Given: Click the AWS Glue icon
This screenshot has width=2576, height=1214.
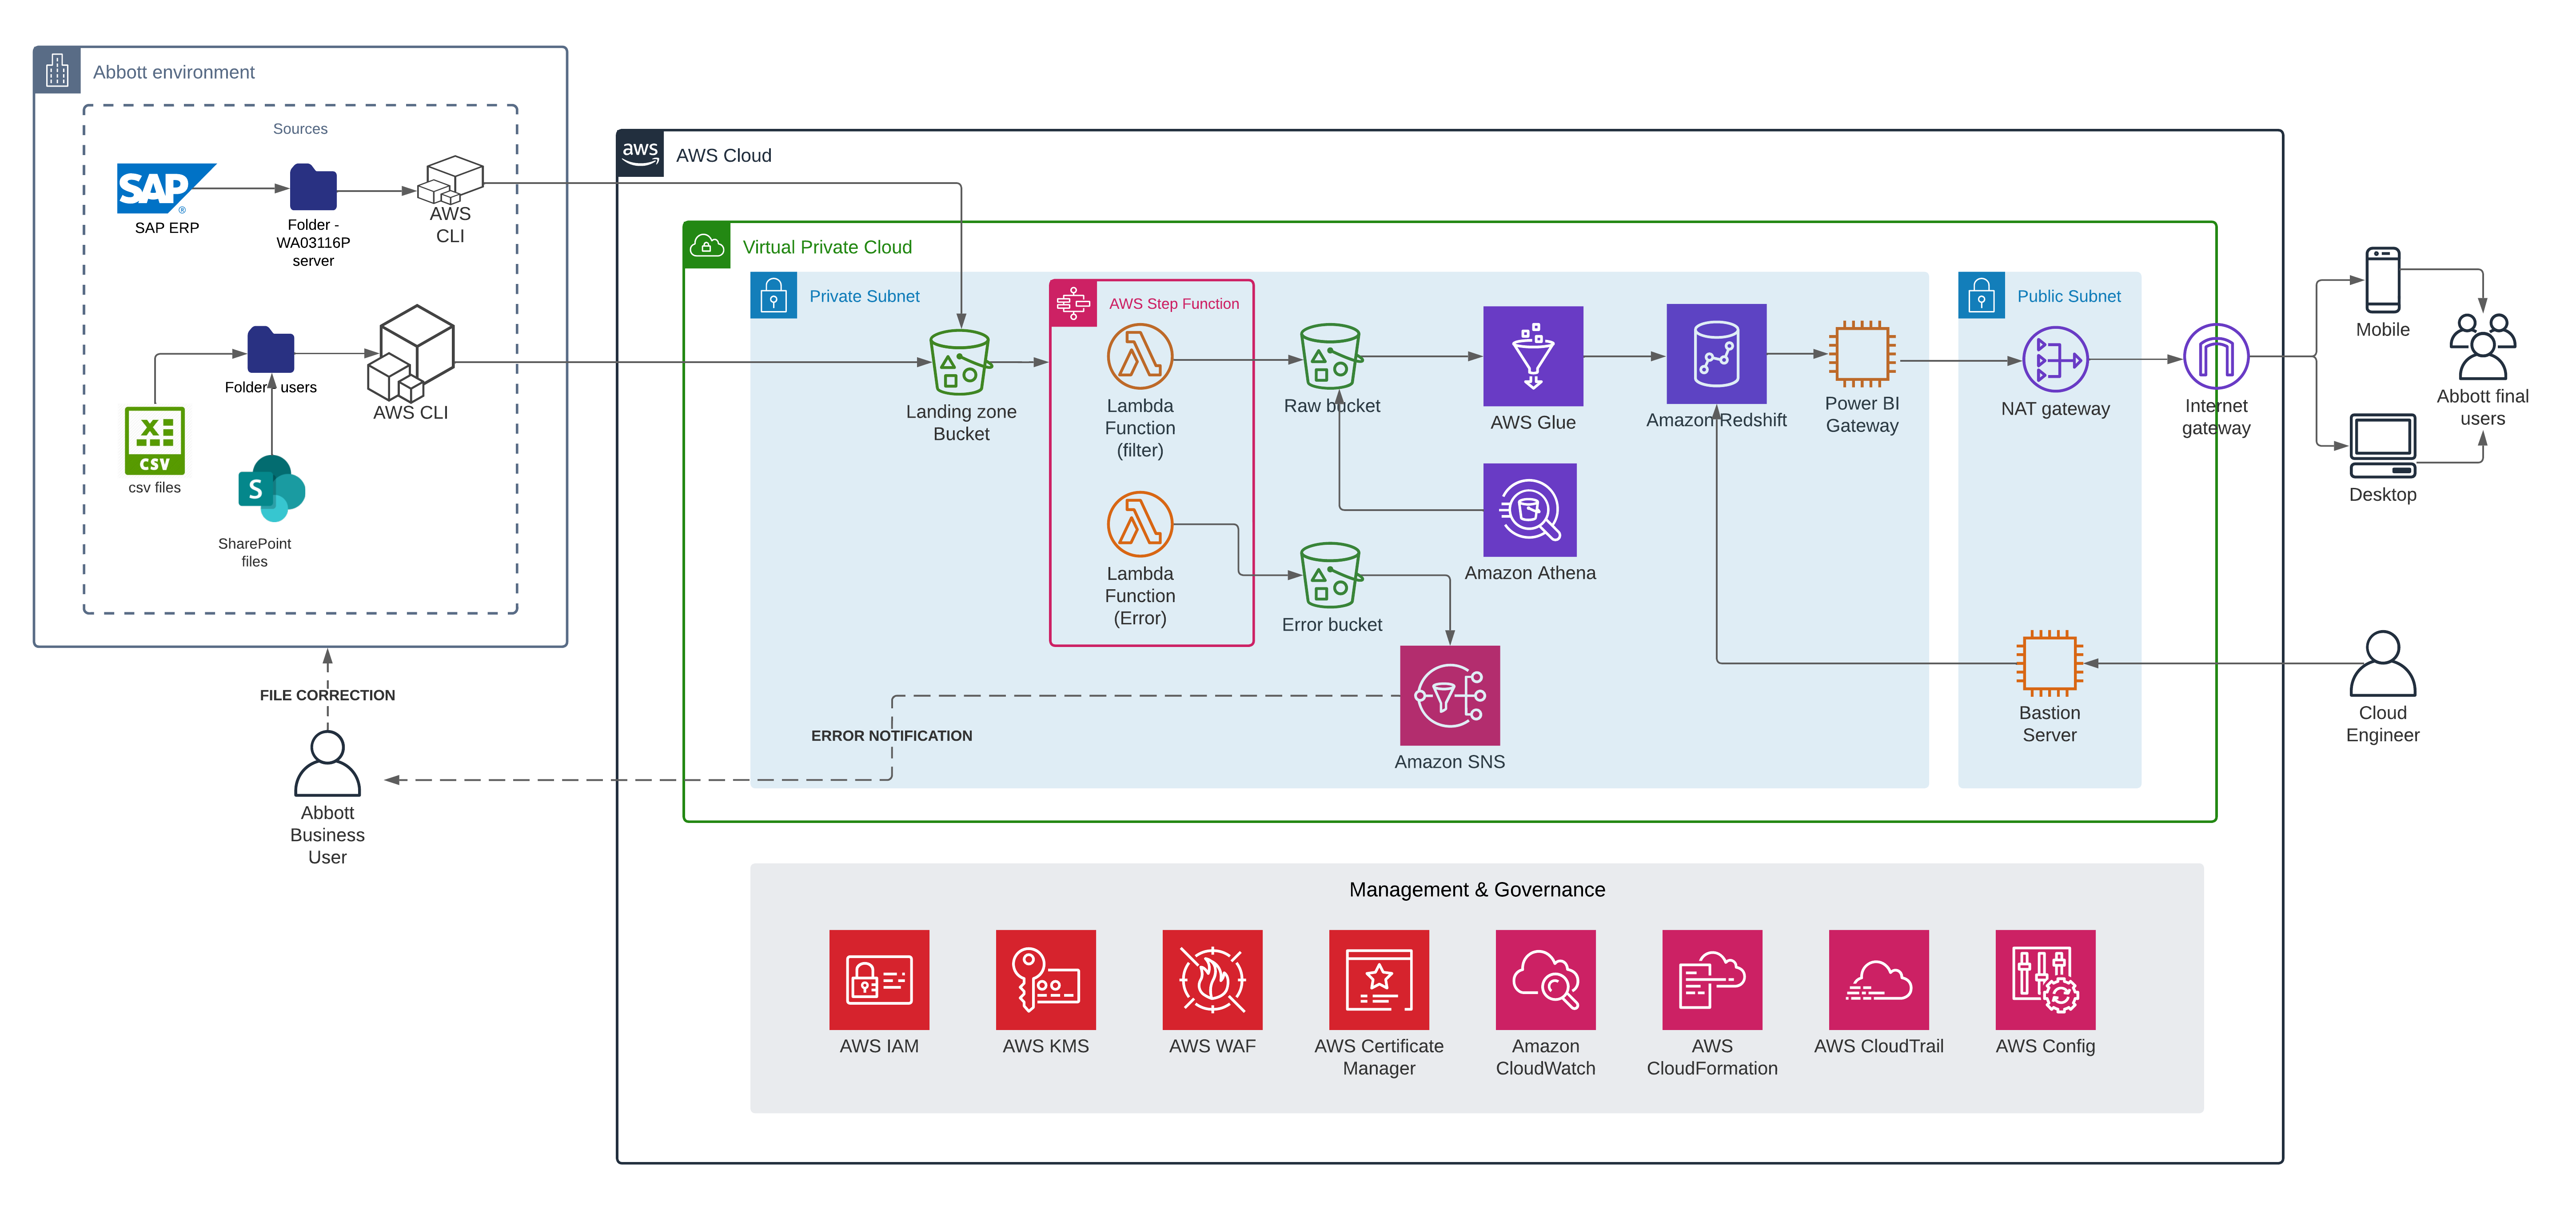Looking at the screenshot, I should (x=1533, y=356).
